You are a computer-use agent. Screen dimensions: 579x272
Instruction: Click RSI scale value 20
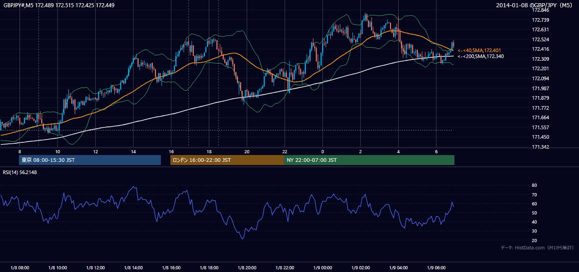pyautogui.click(x=534, y=240)
